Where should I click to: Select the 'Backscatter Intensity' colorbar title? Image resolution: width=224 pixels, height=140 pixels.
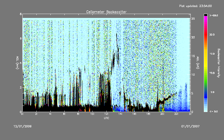point(219,63)
